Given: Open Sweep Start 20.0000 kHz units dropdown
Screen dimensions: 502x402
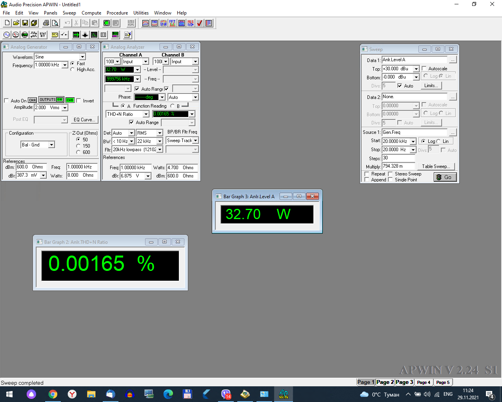Looking at the screenshot, I should click(x=413, y=141).
